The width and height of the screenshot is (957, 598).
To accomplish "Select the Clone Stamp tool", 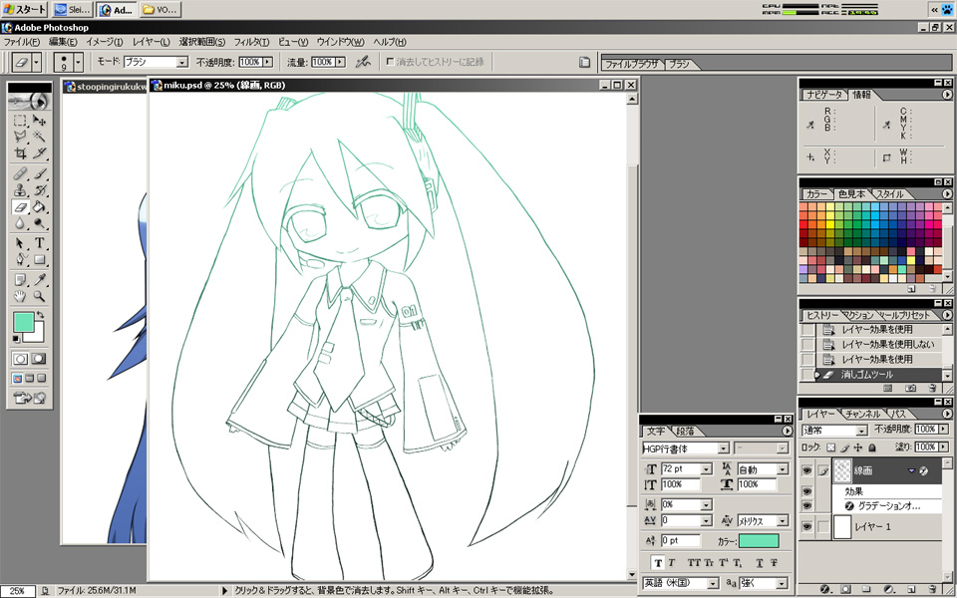I will 20,191.
